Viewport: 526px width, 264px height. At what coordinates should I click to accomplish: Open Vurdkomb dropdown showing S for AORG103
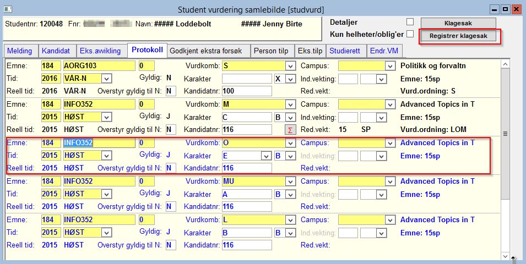[290, 66]
